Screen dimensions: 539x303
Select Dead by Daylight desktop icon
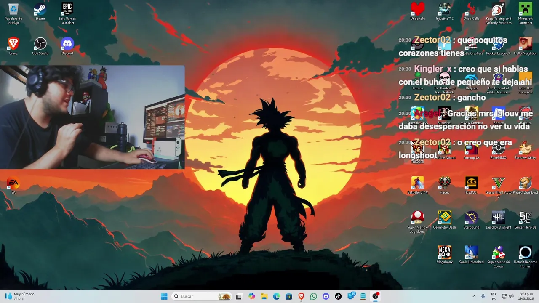coord(498,221)
